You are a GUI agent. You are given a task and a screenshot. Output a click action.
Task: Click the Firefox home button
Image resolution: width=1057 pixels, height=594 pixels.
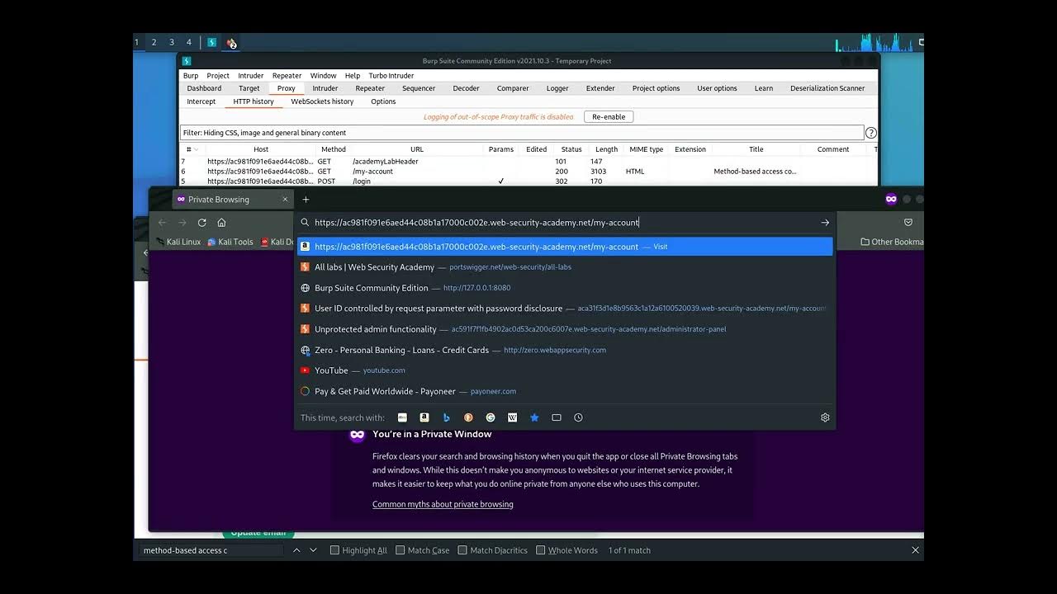coord(221,223)
